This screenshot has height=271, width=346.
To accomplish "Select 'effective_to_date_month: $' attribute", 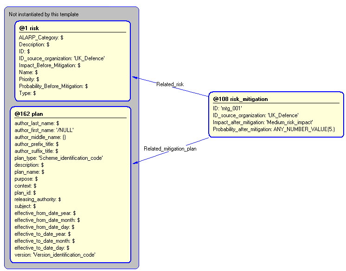I will tap(45, 241).
